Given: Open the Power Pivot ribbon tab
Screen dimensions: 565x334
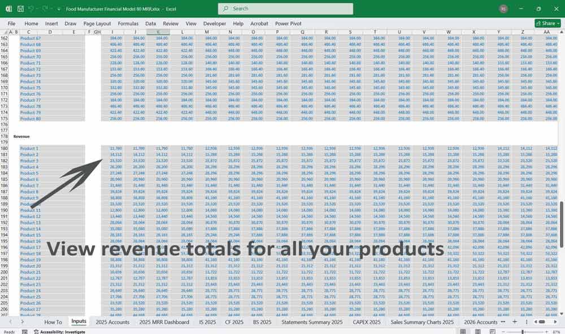Looking at the screenshot, I should pos(288,24).
